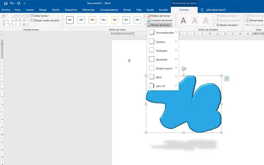Expand the shape styles gallery
Image resolution: width=264 pixels, height=165 pixels.
(x=145, y=24)
